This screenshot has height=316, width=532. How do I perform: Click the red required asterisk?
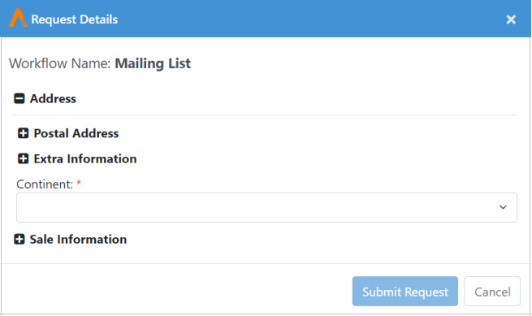[79, 183]
